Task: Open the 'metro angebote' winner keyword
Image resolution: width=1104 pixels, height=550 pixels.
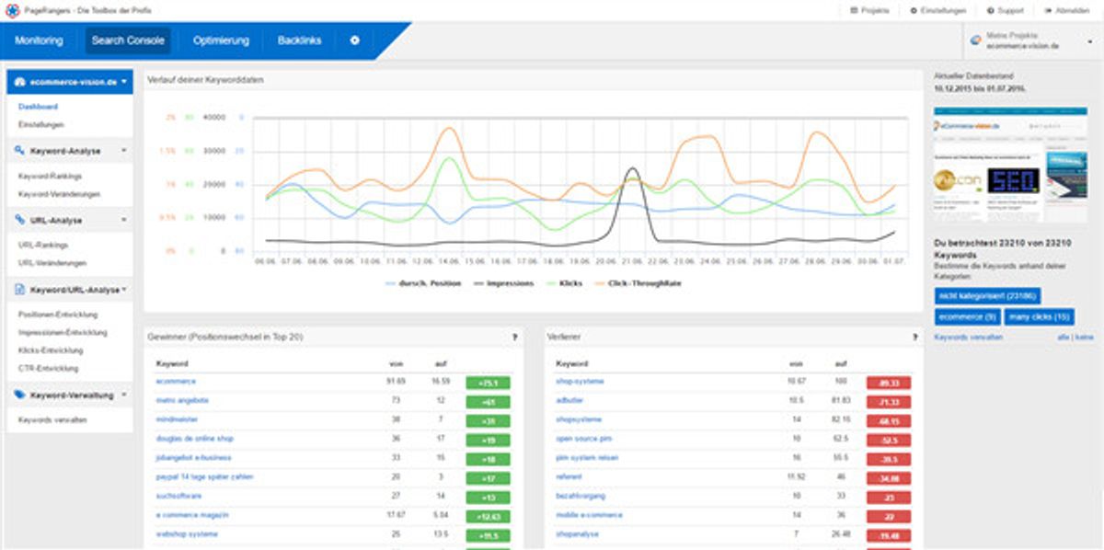Action: [182, 400]
